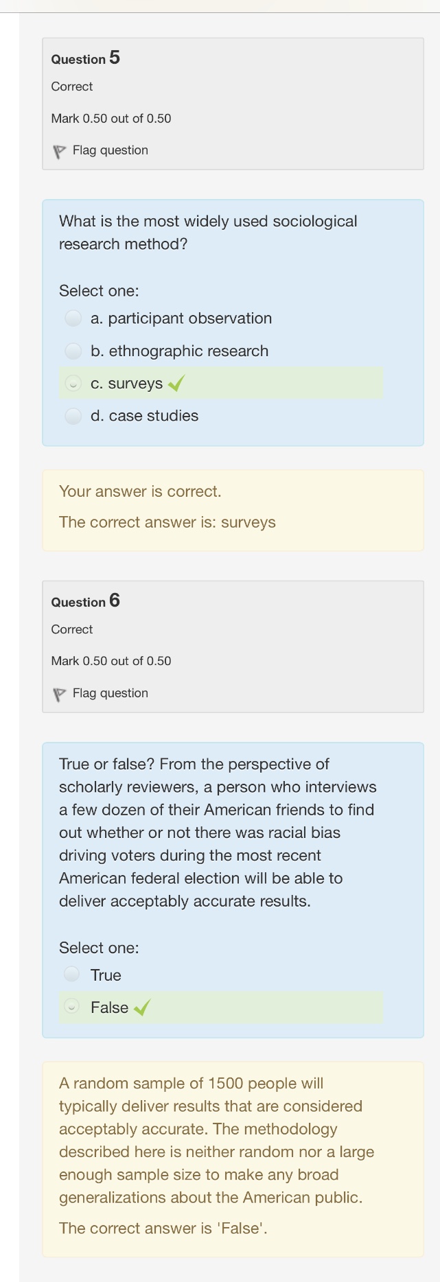Click 'The correct answer is False' text
The image size is (440, 1282).
coord(163,1228)
